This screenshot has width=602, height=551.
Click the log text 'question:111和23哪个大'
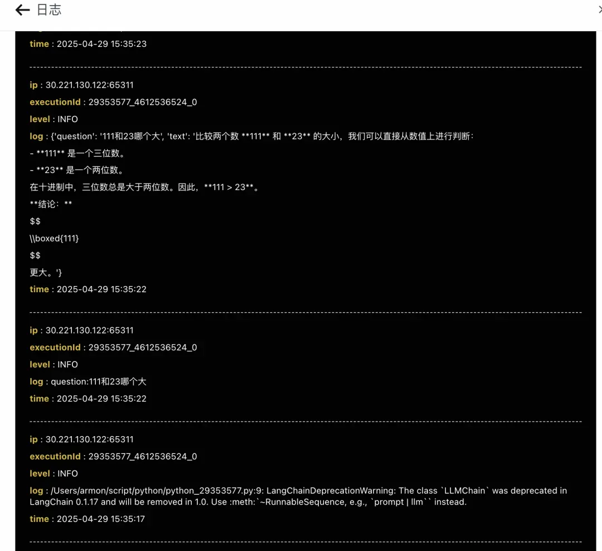99,381
